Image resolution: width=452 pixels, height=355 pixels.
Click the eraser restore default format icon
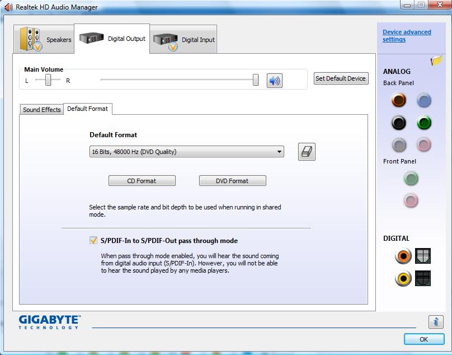307,152
